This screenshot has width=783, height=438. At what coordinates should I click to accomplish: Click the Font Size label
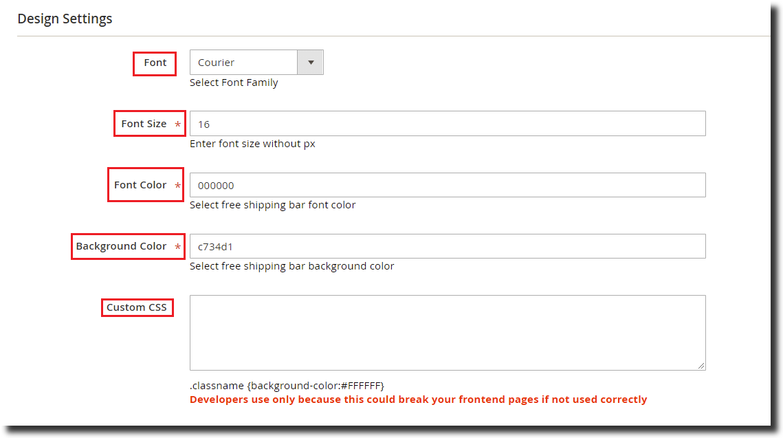144,124
